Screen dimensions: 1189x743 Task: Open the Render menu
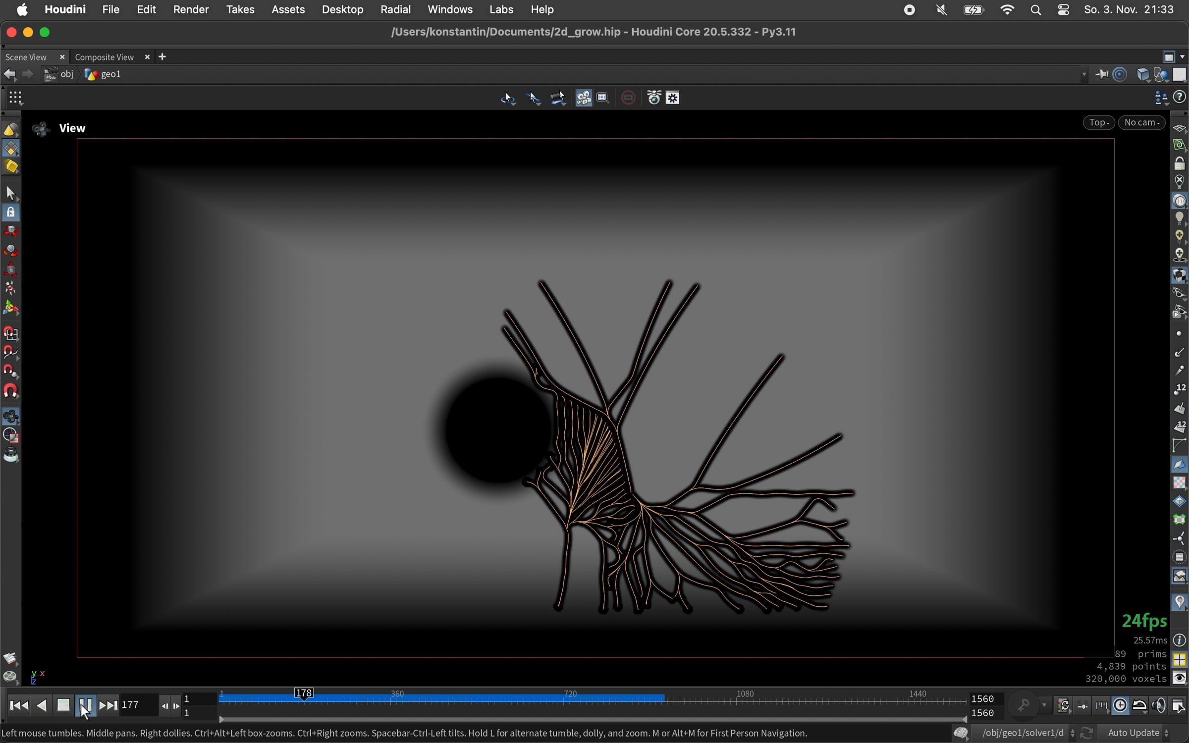[x=191, y=9]
